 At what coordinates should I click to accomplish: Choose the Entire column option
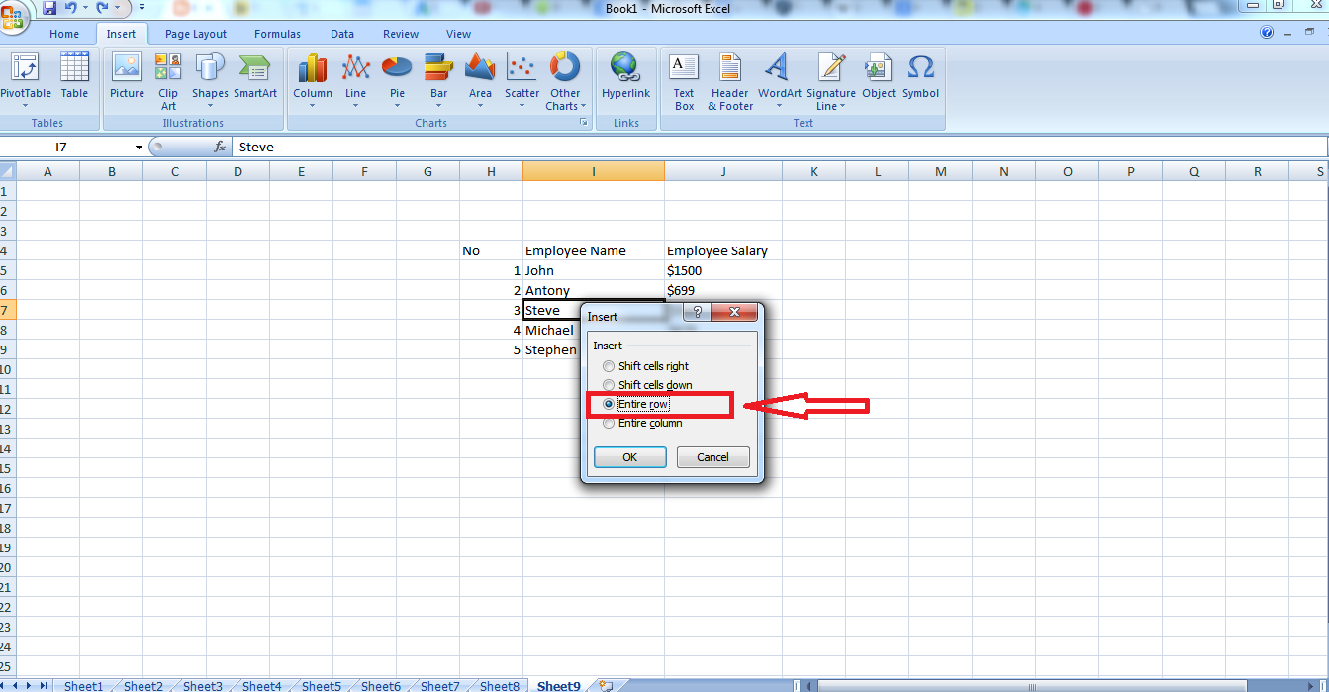click(609, 423)
